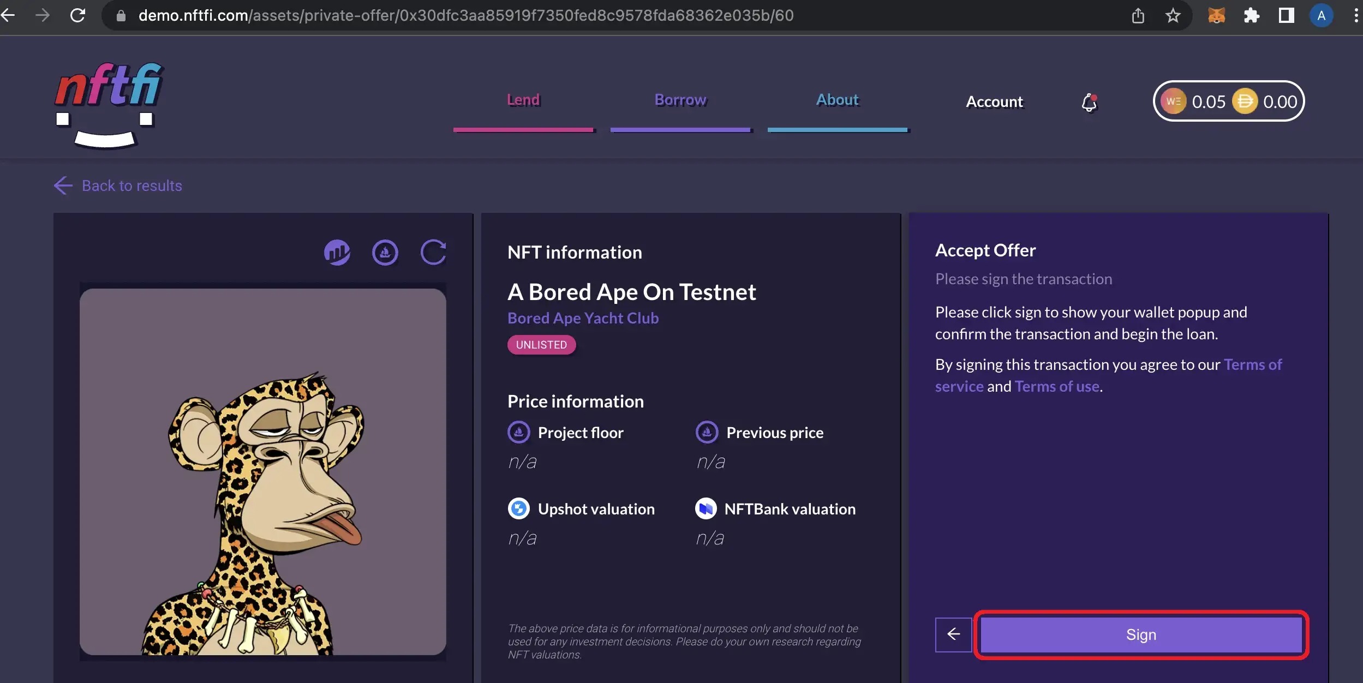The height and width of the screenshot is (683, 1363).
Task: Open the MetaMask extension icon
Action: click(1217, 15)
